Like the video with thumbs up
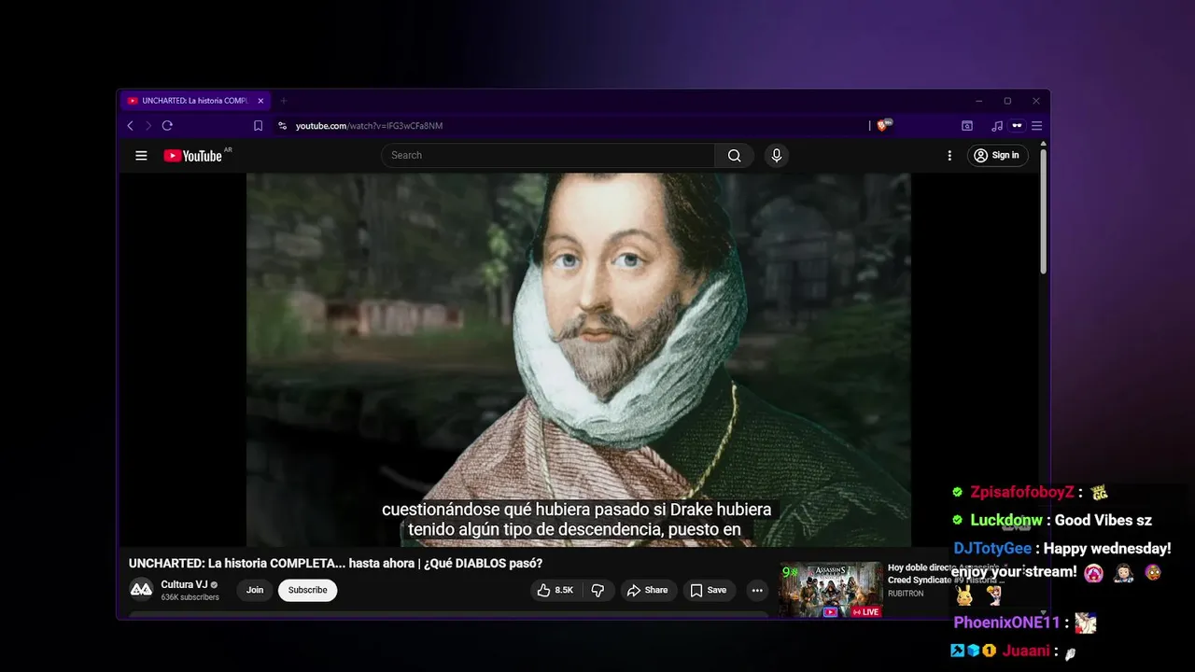 pyautogui.click(x=555, y=590)
